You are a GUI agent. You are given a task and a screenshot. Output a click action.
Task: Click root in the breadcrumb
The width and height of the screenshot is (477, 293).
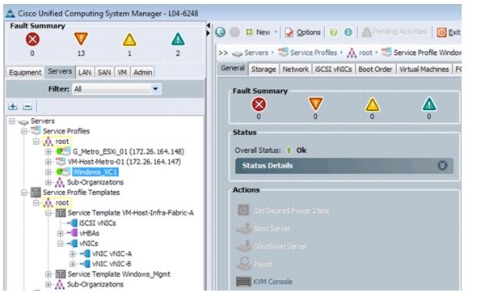tap(365, 53)
